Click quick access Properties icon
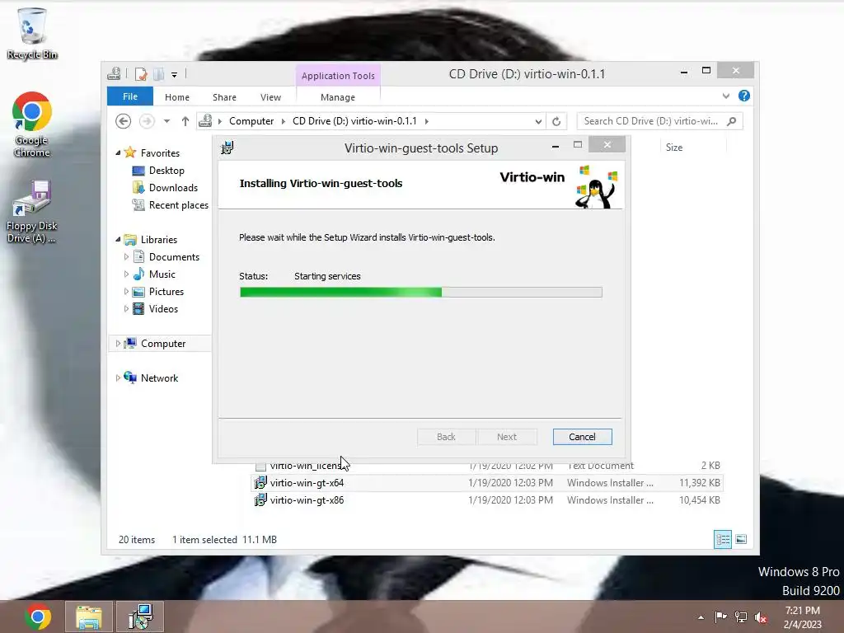The height and width of the screenshot is (633, 844). (141, 73)
